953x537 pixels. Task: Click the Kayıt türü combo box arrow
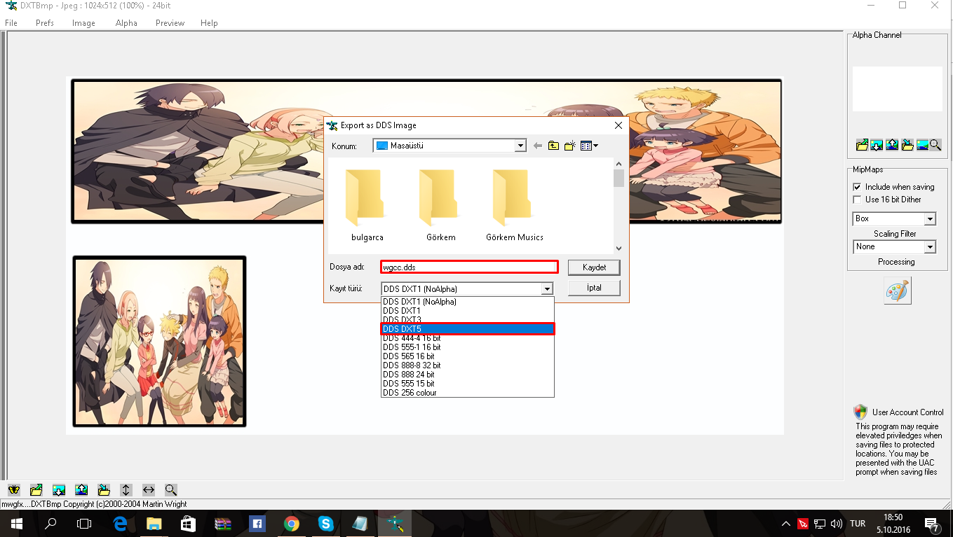tap(547, 288)
